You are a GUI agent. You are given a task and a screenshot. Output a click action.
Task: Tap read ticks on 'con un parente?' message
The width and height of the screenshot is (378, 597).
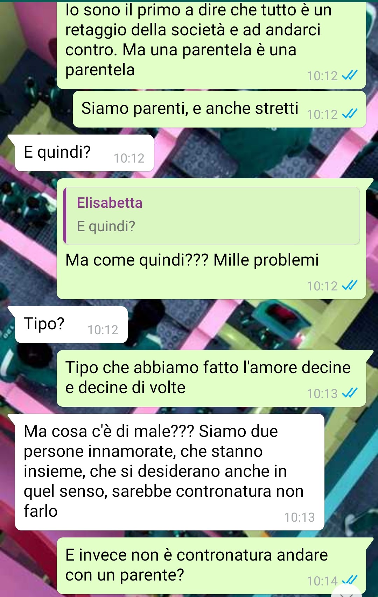click(x=350, y=580)
